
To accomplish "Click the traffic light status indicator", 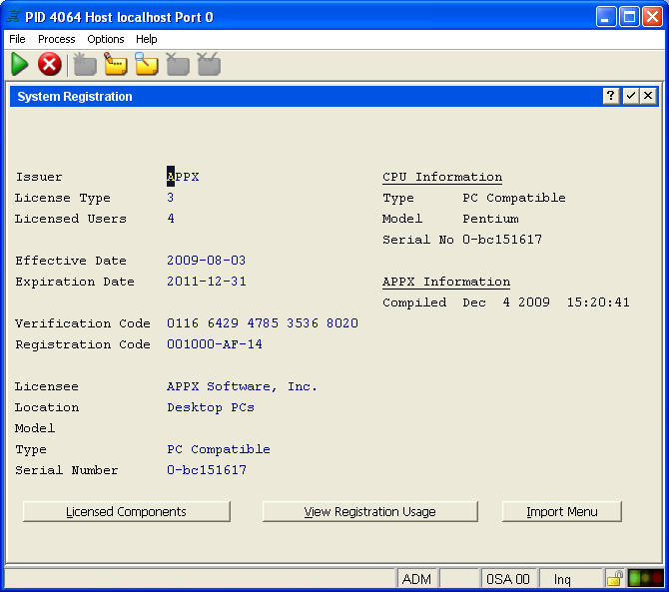I will [x=645, y=579].
